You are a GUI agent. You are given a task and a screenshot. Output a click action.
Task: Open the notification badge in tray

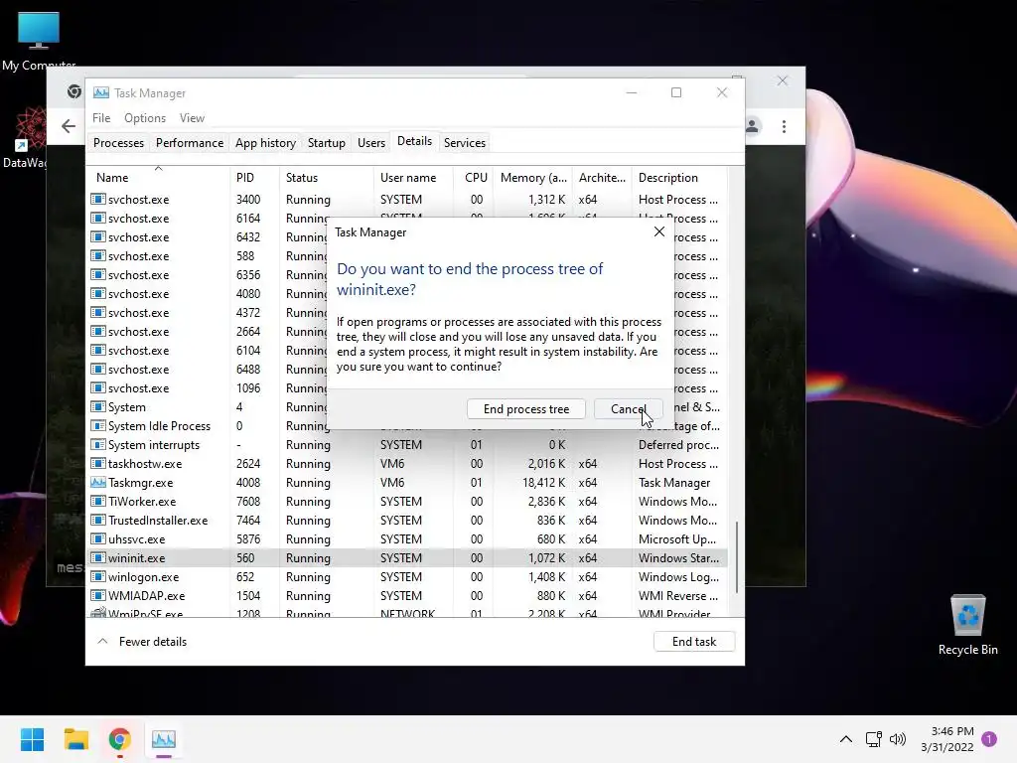[x=989, y=738]
